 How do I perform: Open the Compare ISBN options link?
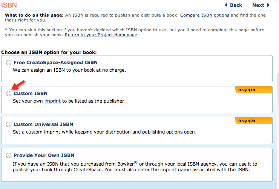205,15
